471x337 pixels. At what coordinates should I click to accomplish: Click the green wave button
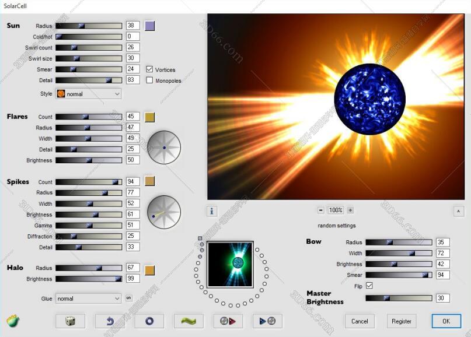pyautogui.click(x=189, y=321)
